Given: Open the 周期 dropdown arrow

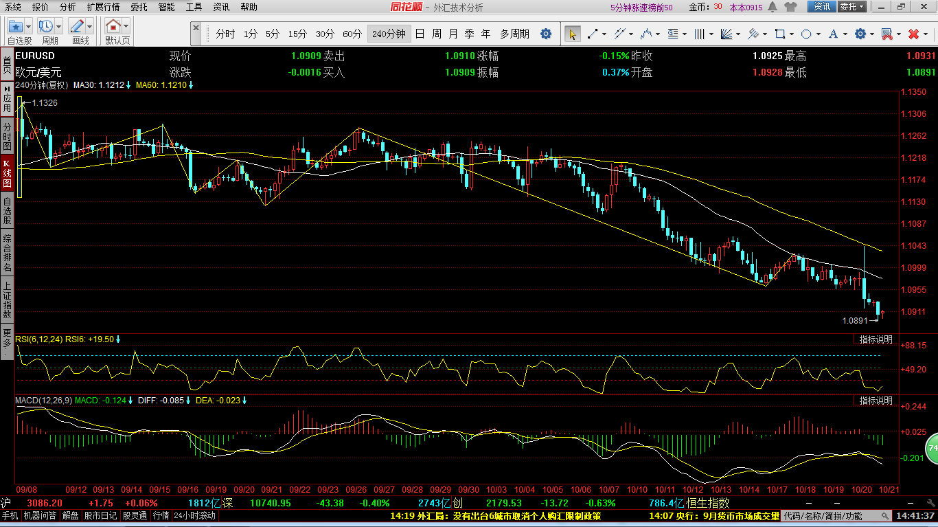Looking at the screenshot, I should tap(59, 26).
